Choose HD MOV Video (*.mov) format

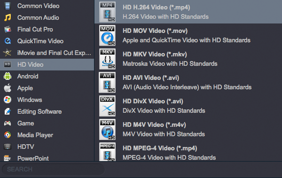click(188, 35)
